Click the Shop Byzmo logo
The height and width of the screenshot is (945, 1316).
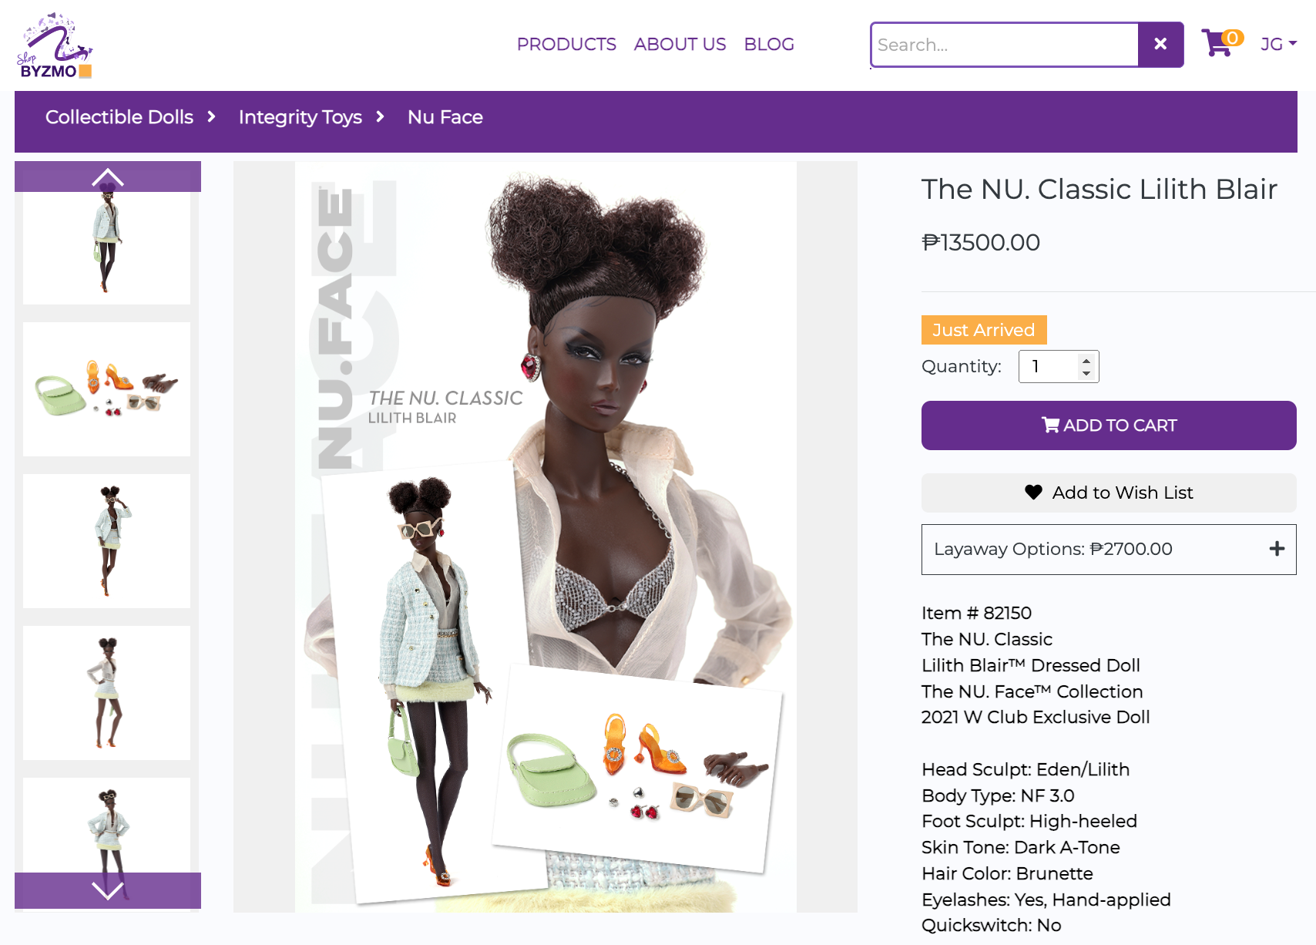(x=55, y=45)
